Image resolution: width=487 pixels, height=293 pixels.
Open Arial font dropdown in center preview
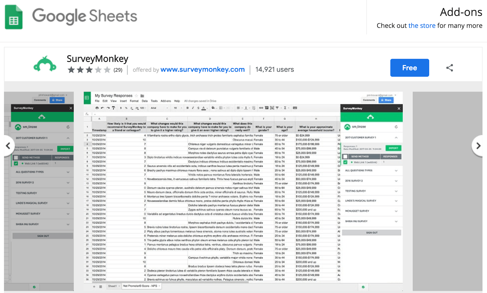coord(160,108)
